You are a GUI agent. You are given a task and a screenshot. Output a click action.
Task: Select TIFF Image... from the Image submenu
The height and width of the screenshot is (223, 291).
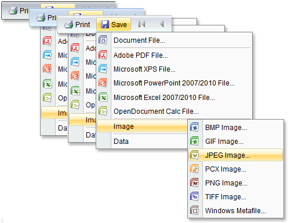[235, 197]
